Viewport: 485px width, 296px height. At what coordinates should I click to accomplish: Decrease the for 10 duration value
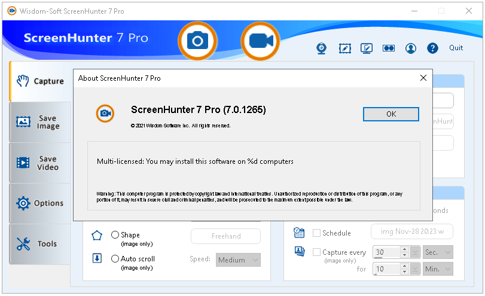(404, 272)
